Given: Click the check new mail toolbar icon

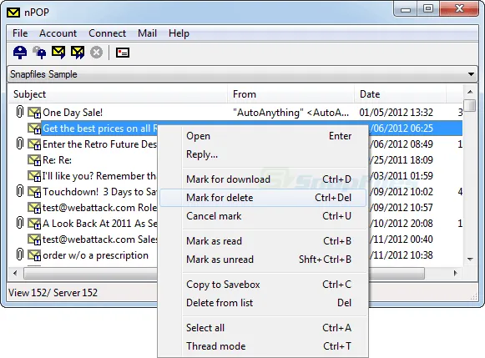Looking at the screenshot, I should 20,53.
